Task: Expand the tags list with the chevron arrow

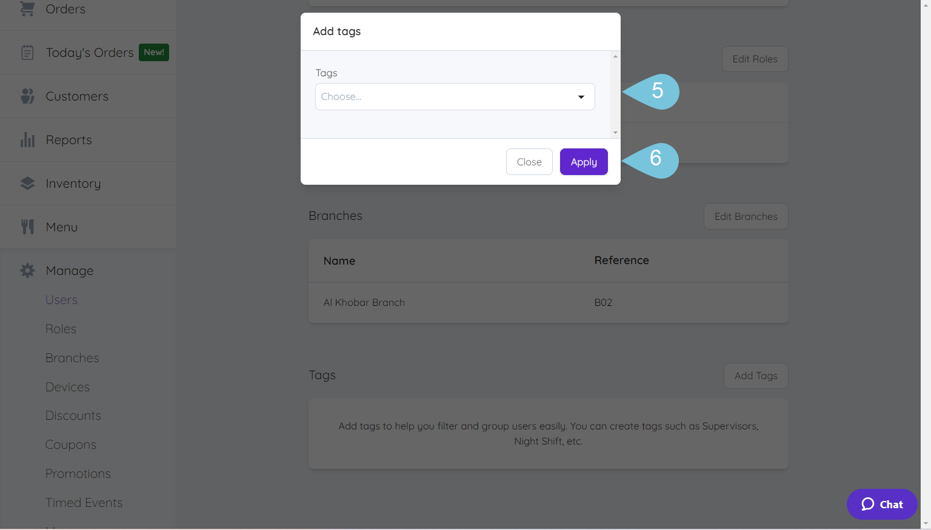Action: pos(581,96)
